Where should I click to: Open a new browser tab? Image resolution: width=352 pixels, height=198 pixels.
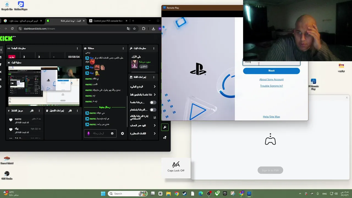point(133,21)
